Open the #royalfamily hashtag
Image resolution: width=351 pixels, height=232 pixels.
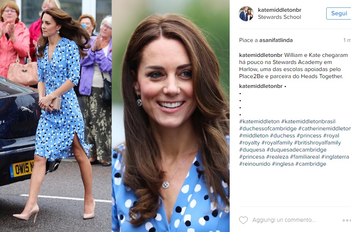pyautogui.click(x=277, y=143)
